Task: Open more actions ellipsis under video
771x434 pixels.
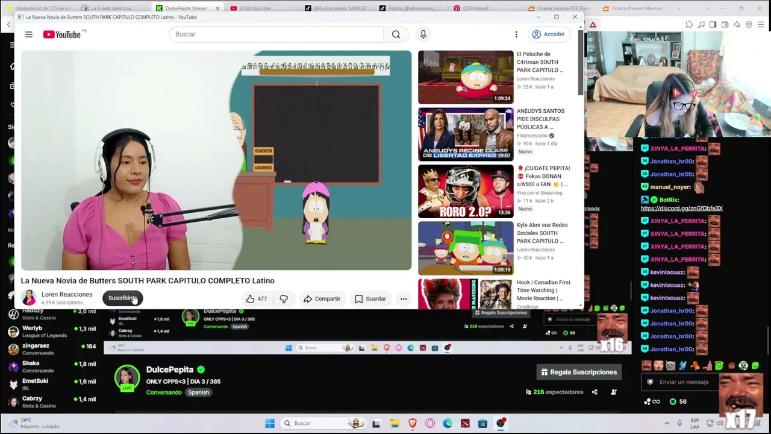Action: [404, 298]
